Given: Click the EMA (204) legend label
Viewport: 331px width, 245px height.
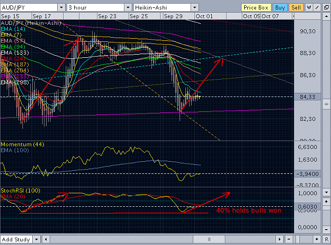Looking at the screenshot, I should tap(15, 70).
